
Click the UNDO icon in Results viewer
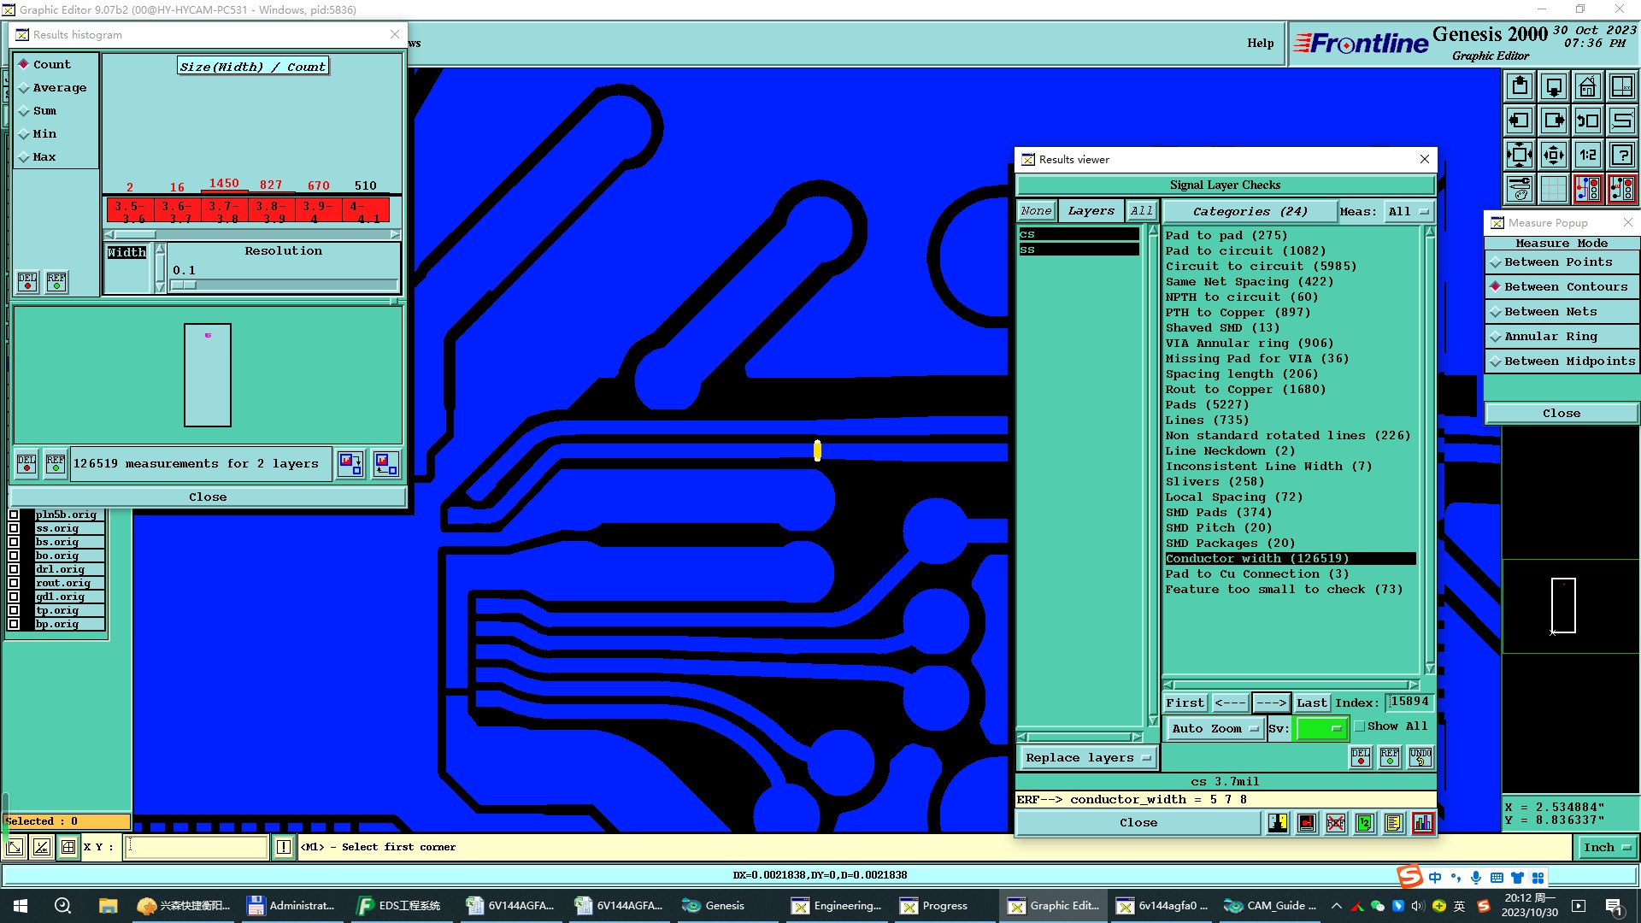pyautogui.click(x=1420, y=757)
